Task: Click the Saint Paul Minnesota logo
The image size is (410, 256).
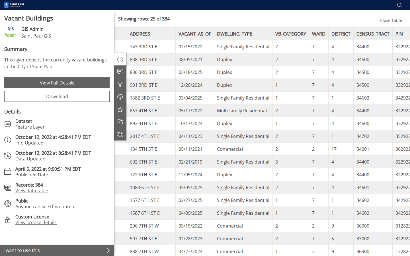Action: tap(15, 5)
